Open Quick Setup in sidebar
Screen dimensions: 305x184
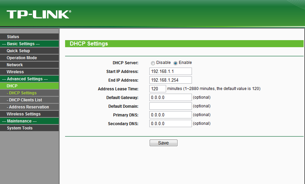[x=30, y=51]
